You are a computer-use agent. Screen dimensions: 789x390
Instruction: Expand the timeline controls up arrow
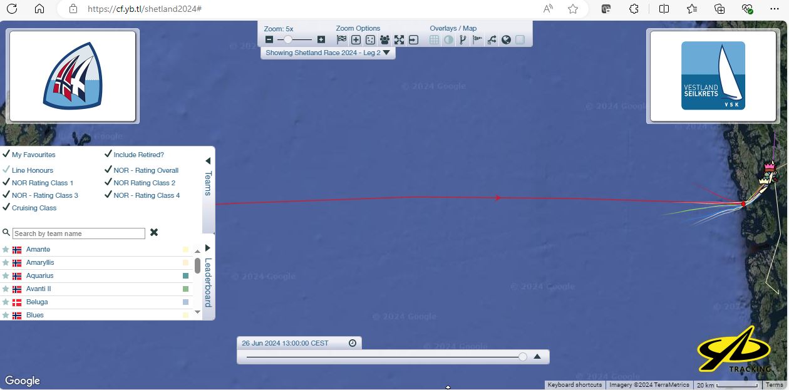click(x=537, y=357)
